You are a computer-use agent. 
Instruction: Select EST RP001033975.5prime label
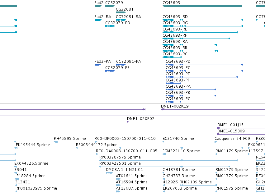[x=36, y=189]
